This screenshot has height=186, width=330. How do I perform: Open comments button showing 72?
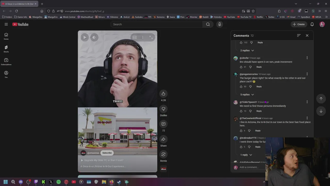tap(163, 124)
